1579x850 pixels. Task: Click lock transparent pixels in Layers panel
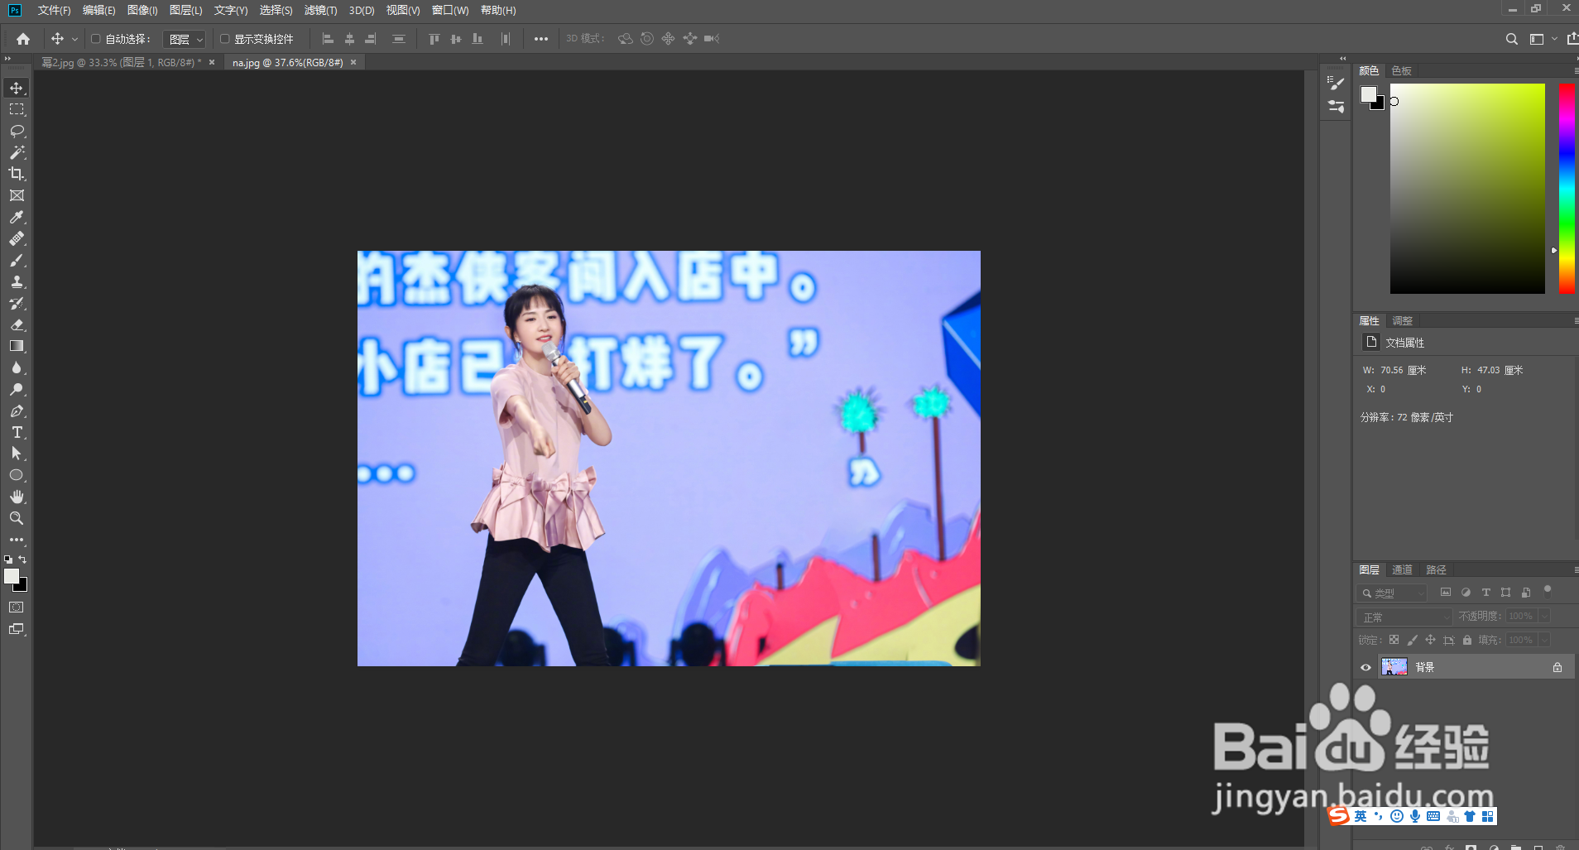tap(1394, 639)
